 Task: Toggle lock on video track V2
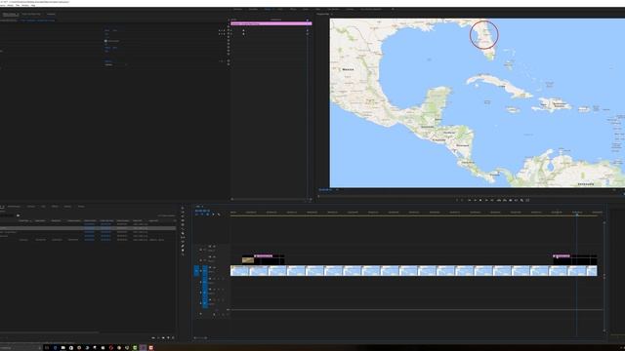pos(200,260)
